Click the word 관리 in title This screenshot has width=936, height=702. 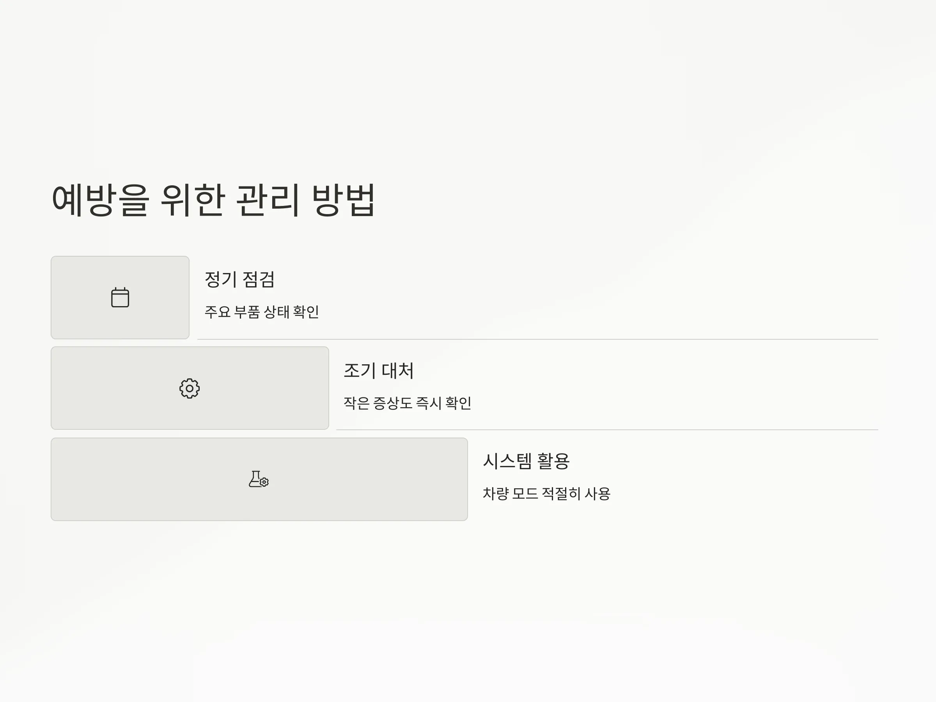pos(268,200)
